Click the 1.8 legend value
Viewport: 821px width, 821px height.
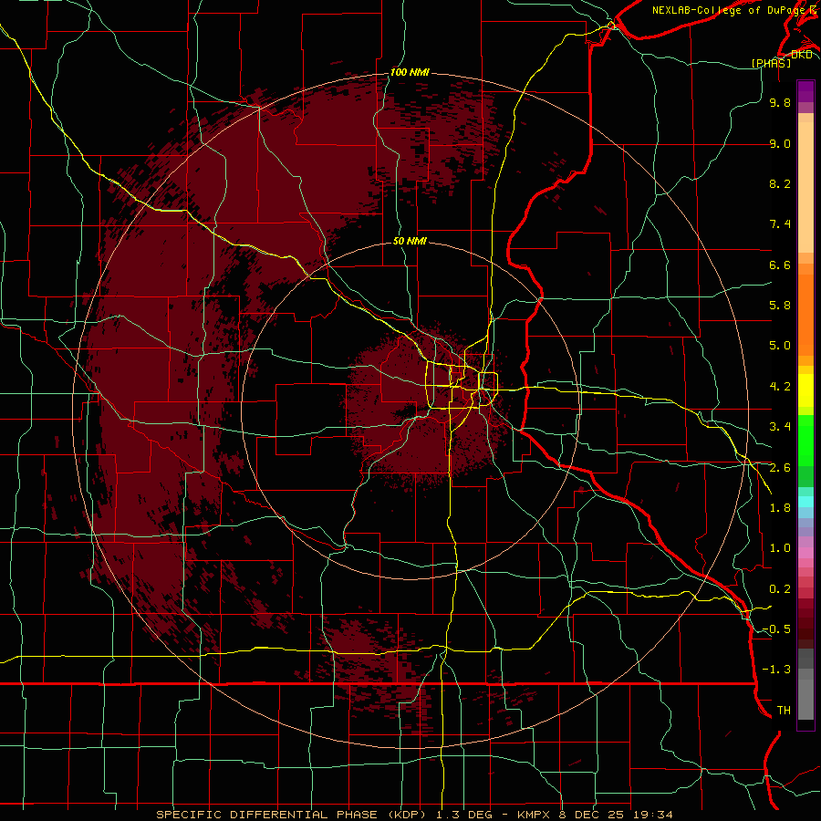pyautogui.click(x=780, y=508)
